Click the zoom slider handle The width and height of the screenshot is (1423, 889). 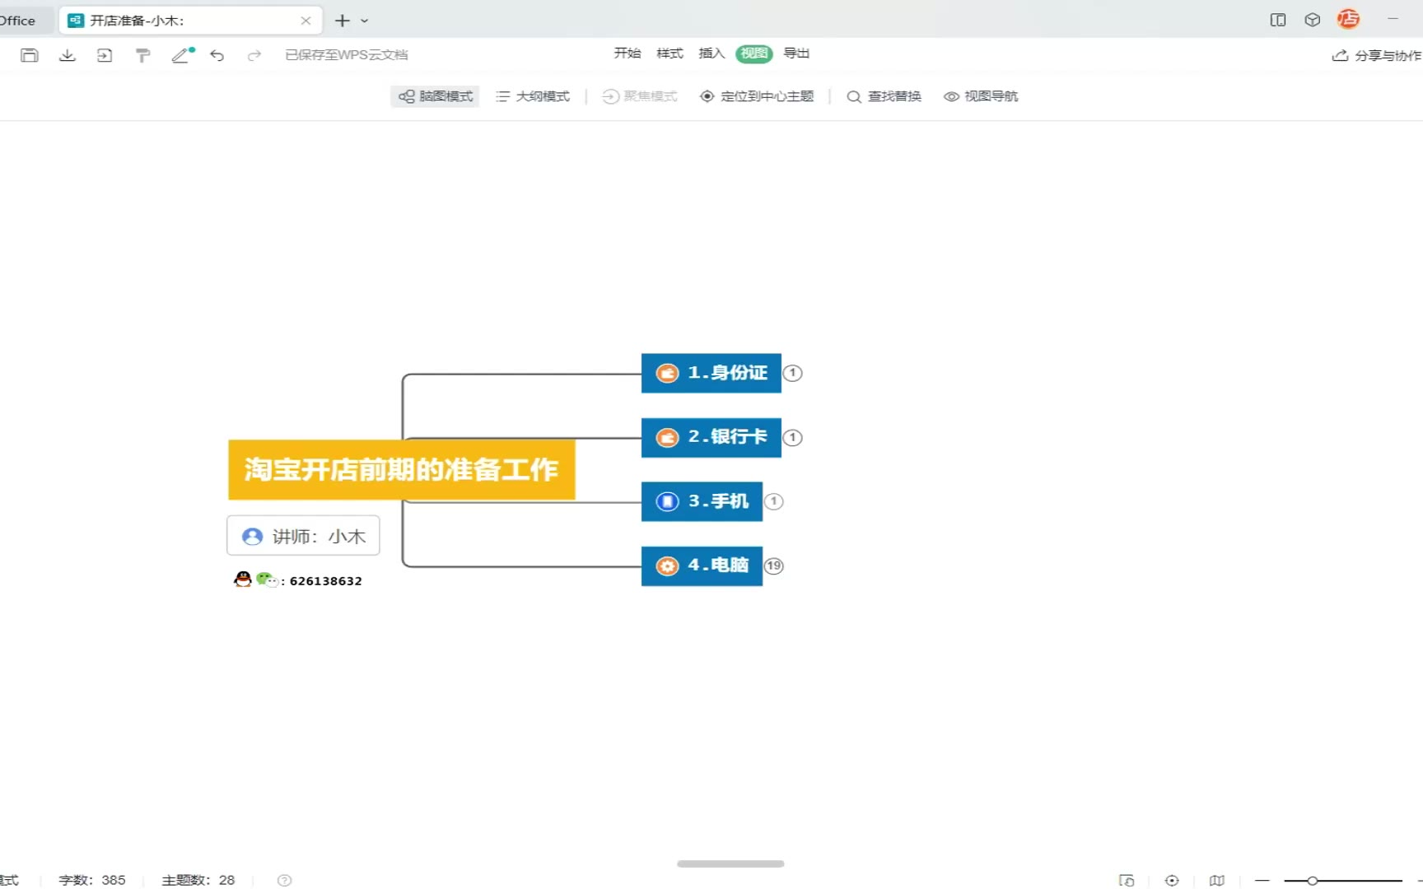pos(1312,881)
